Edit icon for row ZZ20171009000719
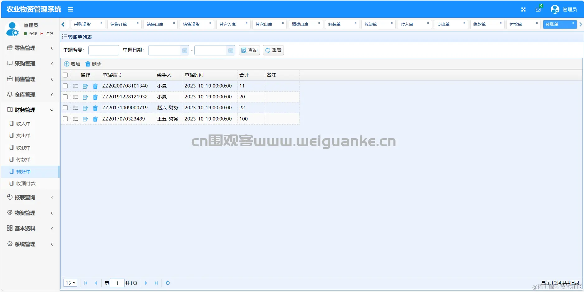The image size is (584, 292). click(85, 108)
